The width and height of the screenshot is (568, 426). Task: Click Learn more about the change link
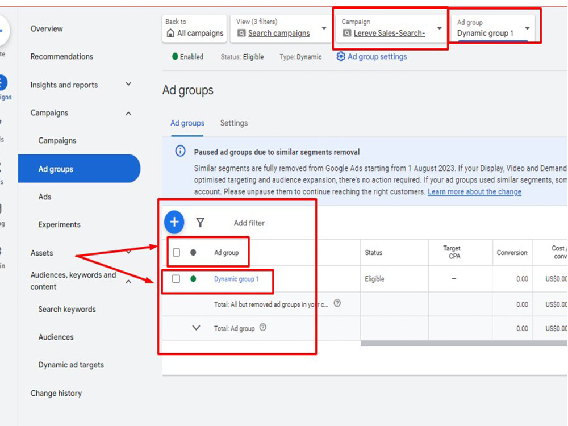coord(474,191)
